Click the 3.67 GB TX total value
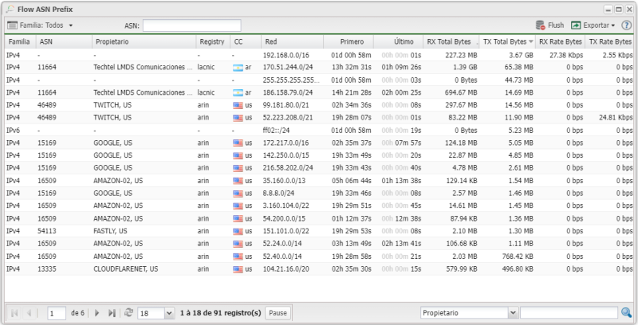Viewport: 638px width, 325px height. (x=521, y=55)
